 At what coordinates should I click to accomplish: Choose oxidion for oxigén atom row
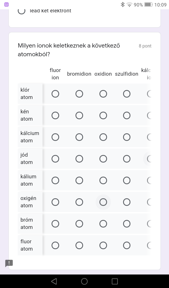103,202
